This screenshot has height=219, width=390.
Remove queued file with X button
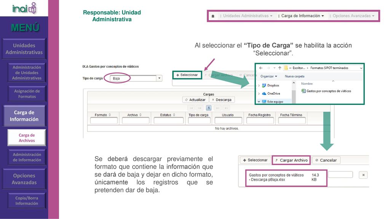(363, 175)
